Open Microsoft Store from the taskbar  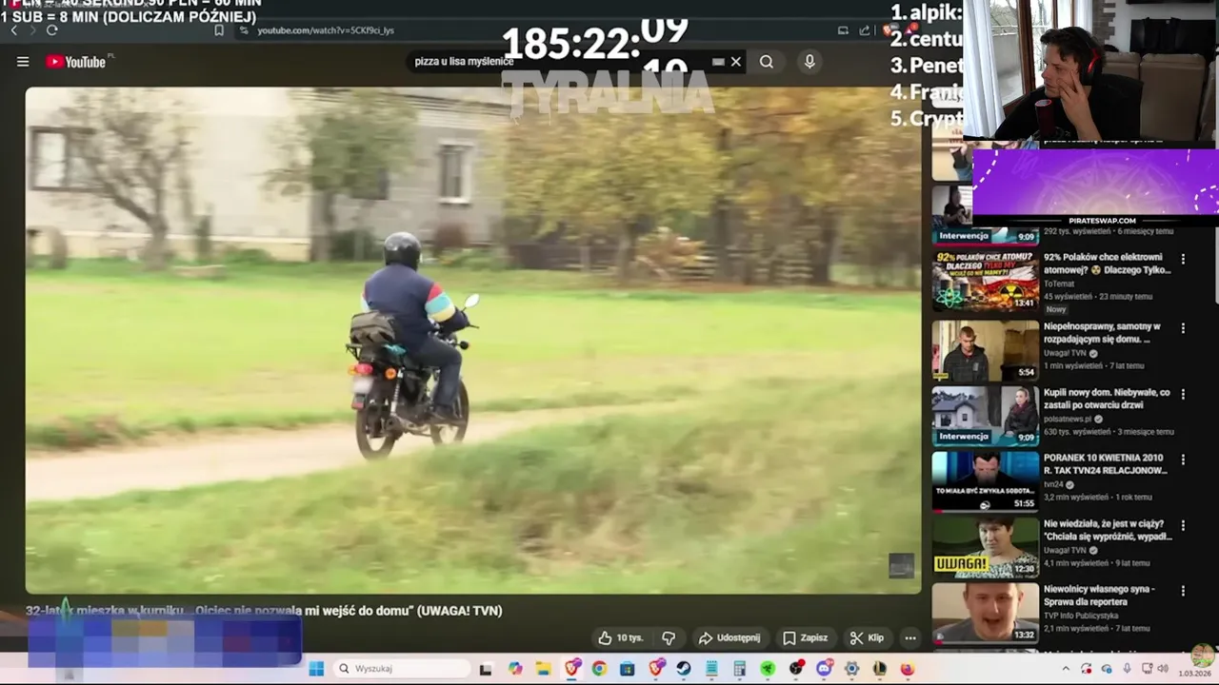click(627, 669)
